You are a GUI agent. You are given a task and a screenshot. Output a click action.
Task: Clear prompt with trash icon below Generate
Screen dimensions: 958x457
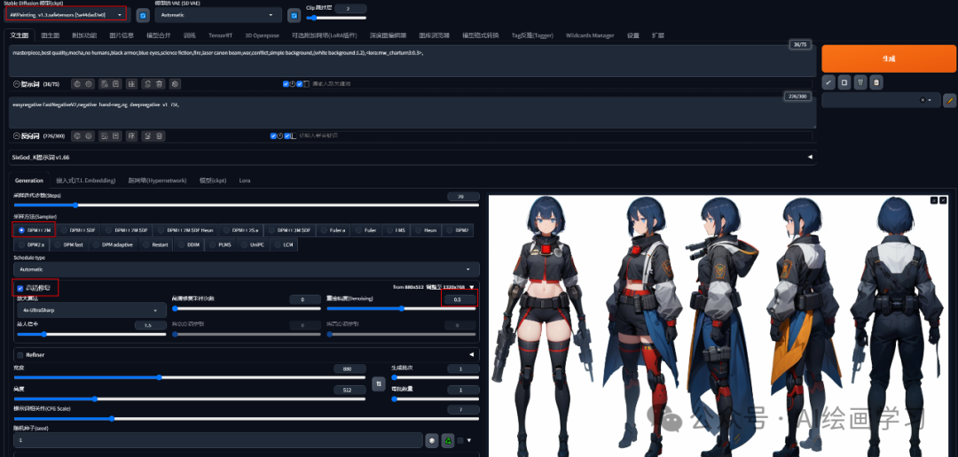860,82
